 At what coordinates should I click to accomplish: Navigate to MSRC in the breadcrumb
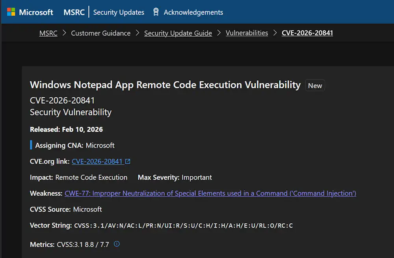48,33
